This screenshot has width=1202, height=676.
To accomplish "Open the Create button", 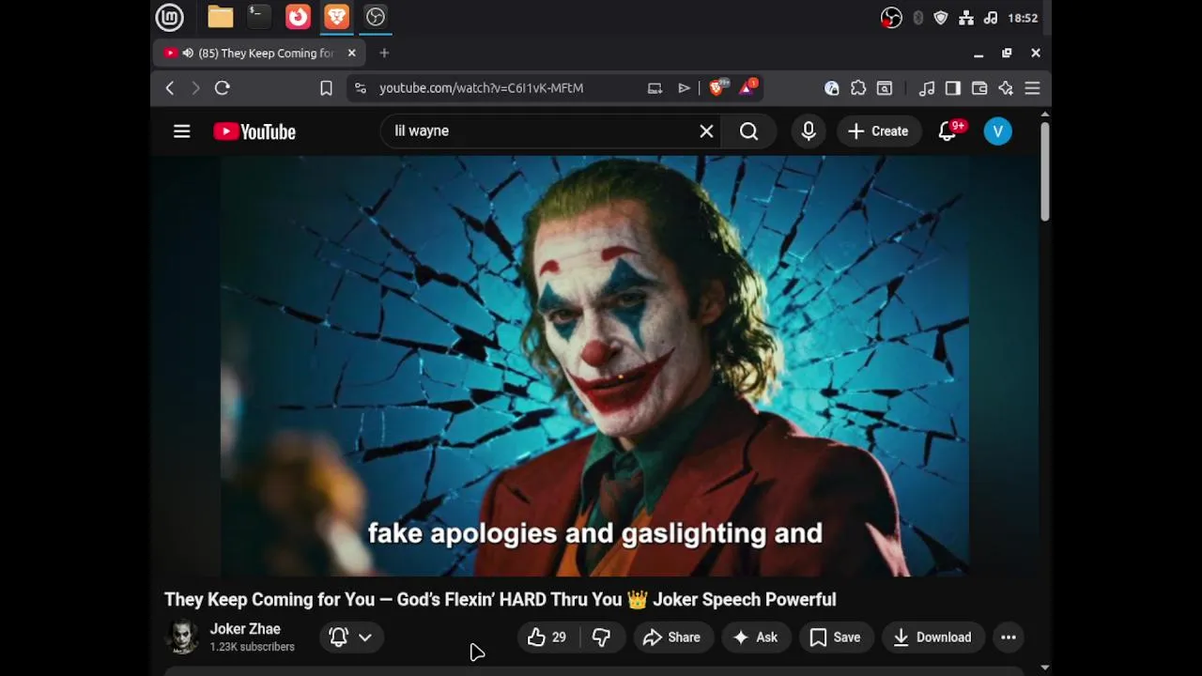I will click(878, 131).
